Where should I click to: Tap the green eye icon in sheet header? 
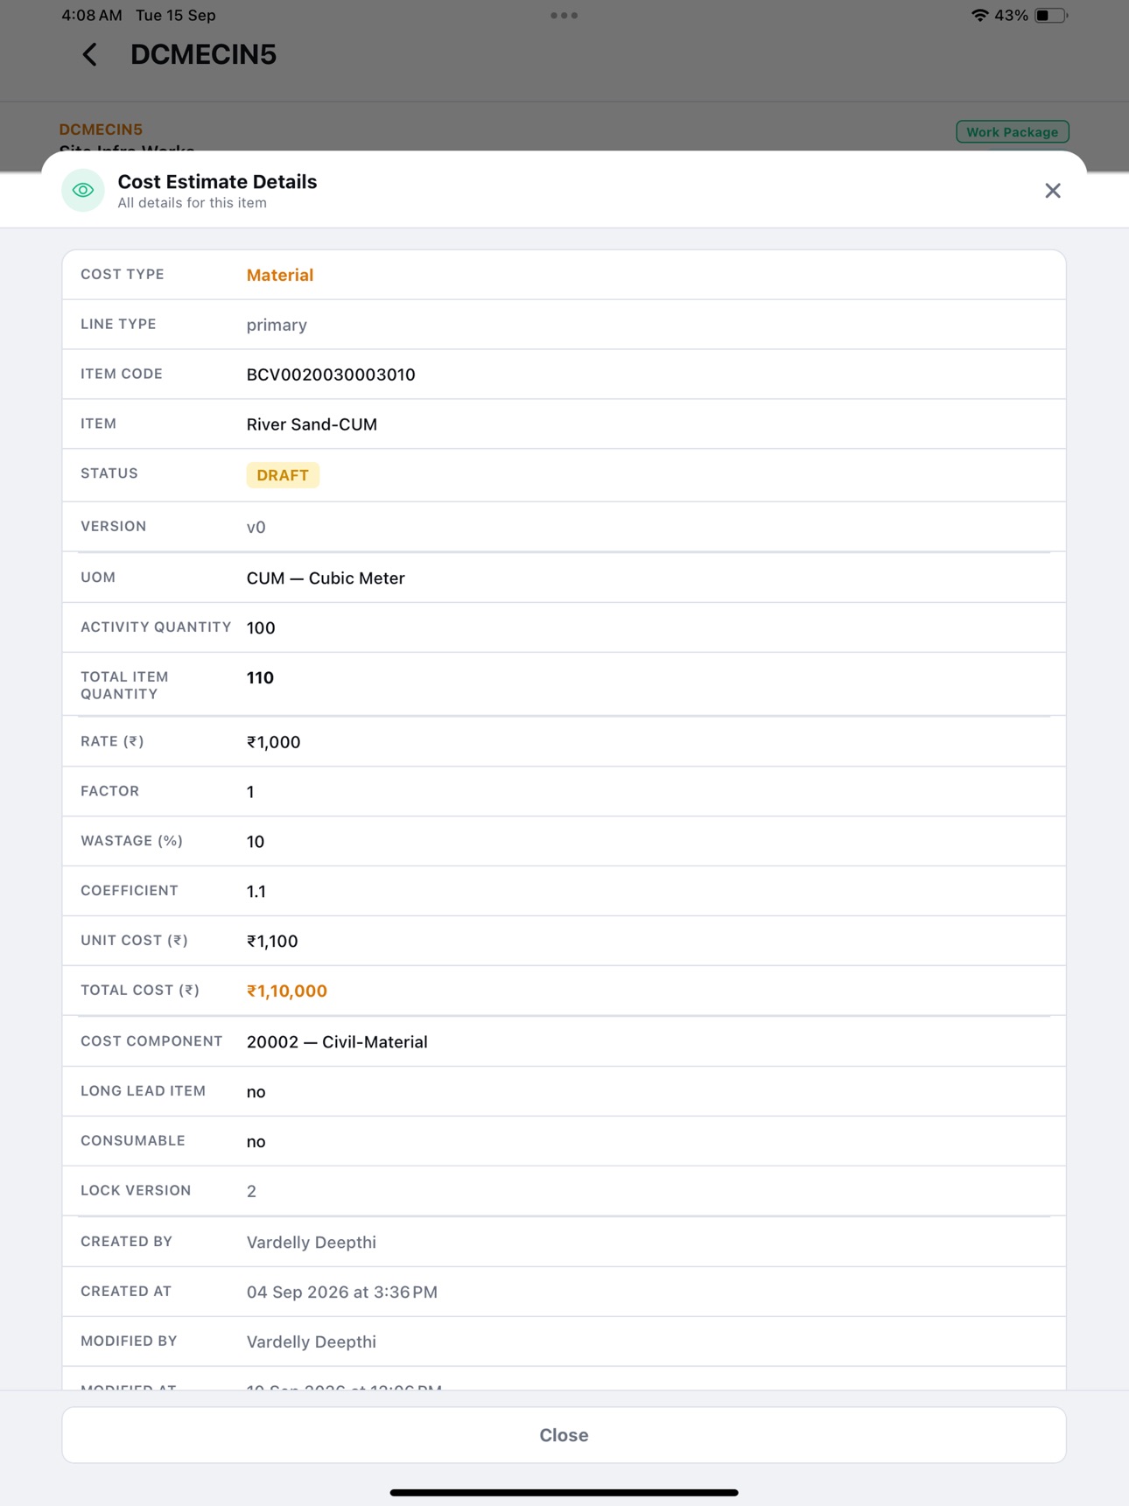point(83,191)
